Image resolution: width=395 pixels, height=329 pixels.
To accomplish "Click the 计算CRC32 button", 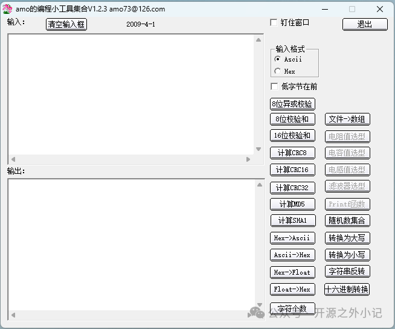I will click(x=292, y=188).
